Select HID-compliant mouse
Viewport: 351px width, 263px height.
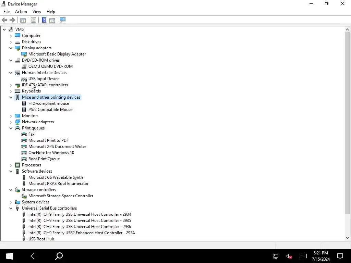point(49,103)
